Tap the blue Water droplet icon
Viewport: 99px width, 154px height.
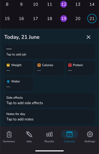tap(8, 81)
